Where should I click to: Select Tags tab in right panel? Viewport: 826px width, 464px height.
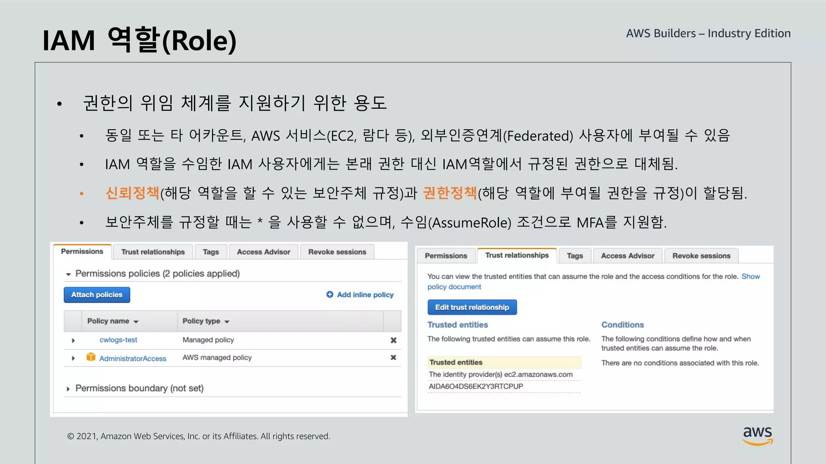(x=575, y=256)
